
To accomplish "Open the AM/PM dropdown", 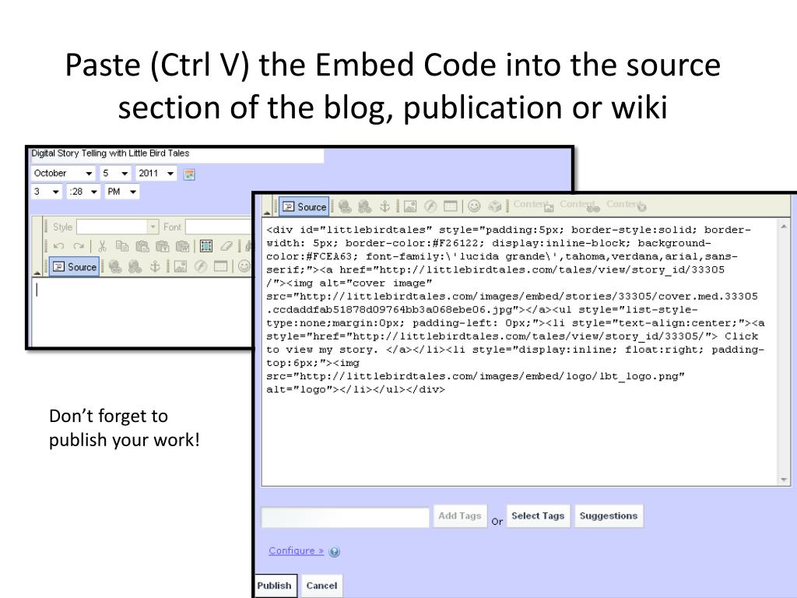I will pos(121,192).
